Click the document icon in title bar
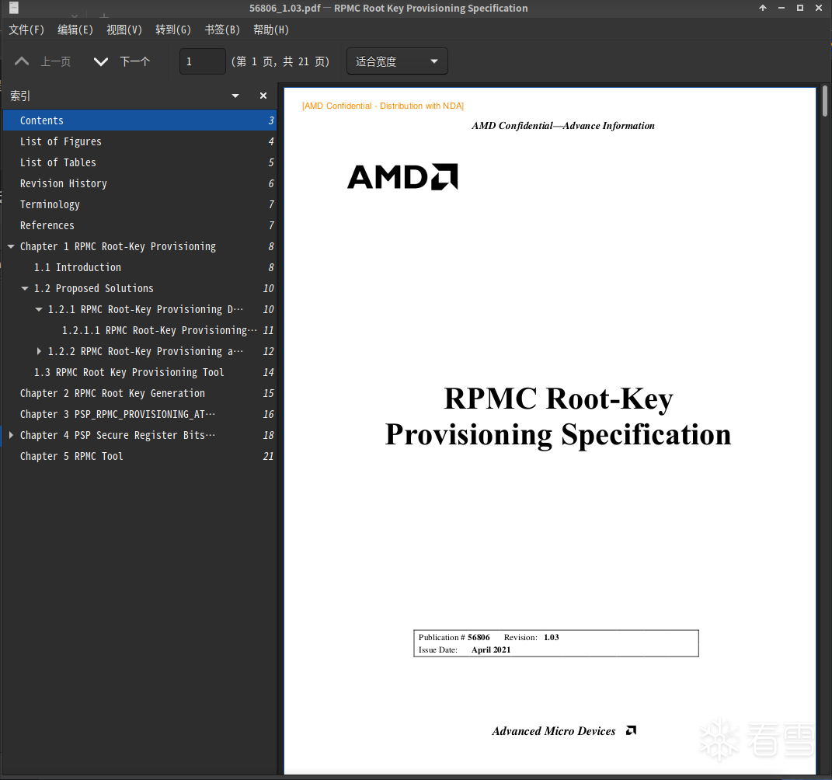 coord(14,8)
